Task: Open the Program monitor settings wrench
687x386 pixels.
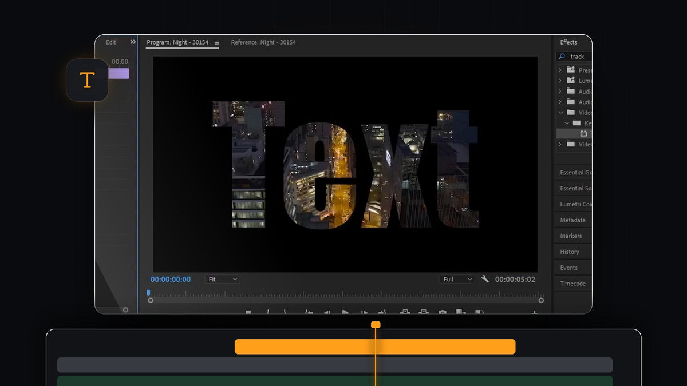Action: point(485,279)
